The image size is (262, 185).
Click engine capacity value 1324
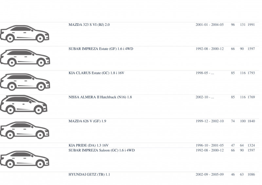pos(251,145)
